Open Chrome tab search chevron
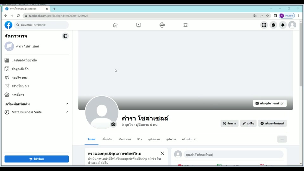This screenshot has width=304, height=171. click(271, 9)
